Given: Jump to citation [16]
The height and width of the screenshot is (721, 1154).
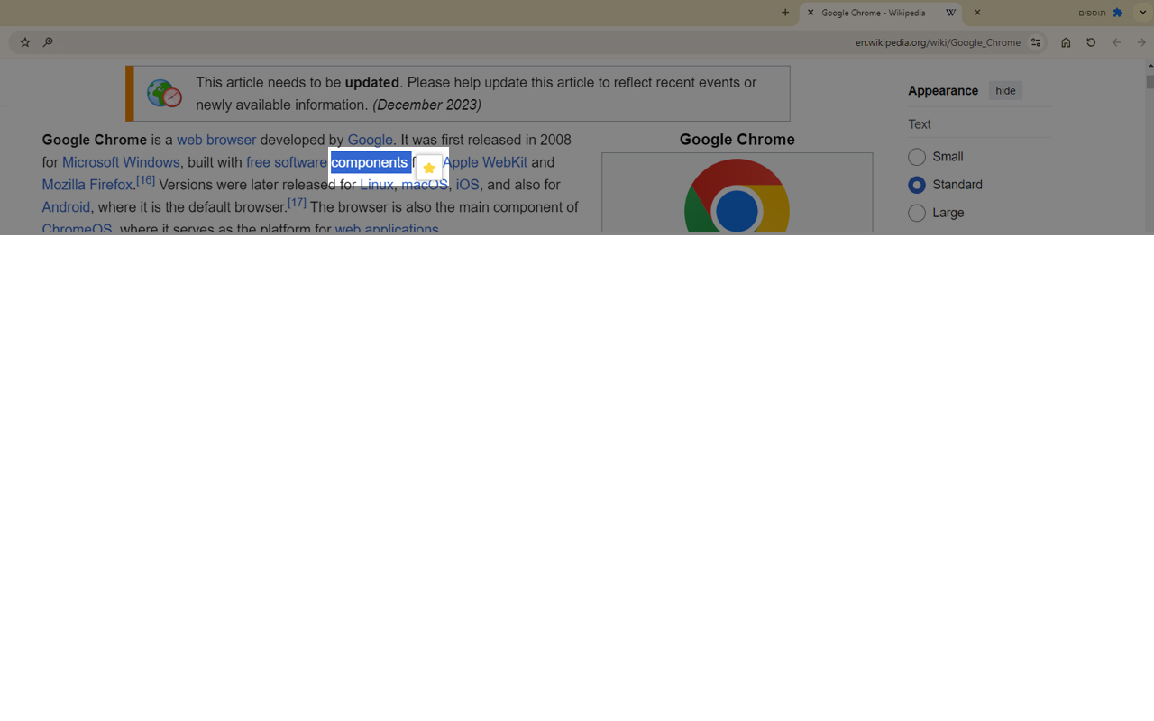Looking at the screenshot, I should [145, 180].
